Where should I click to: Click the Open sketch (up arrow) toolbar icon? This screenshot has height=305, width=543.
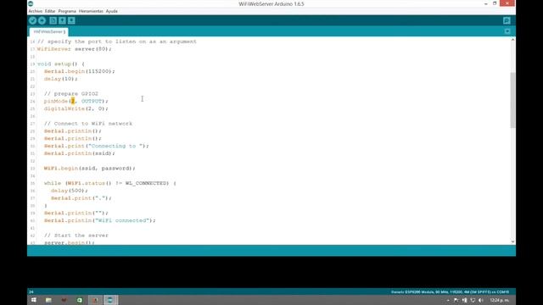62,20
